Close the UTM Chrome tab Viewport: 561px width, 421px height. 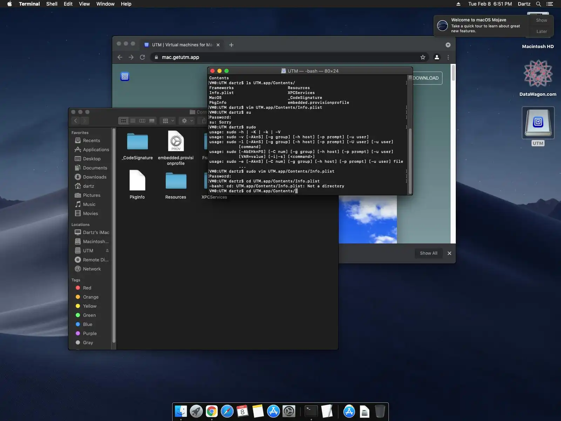pyautogui.click(x=218, y=45)
